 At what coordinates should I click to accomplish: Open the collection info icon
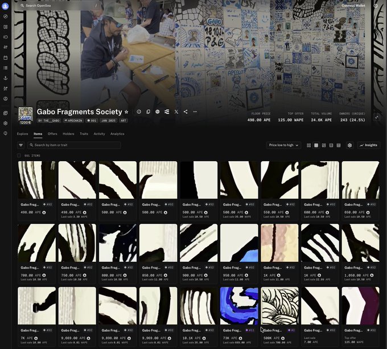139,112
